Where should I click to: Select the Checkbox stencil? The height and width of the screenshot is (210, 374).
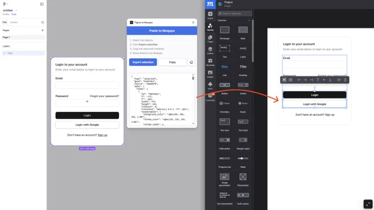(x=225, y=103)
